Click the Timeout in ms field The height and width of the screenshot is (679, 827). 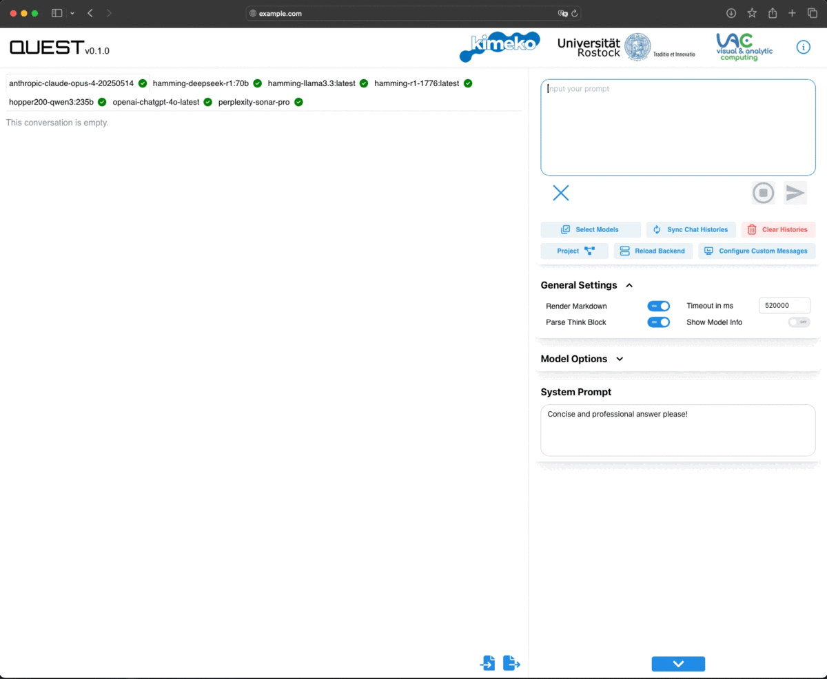(784, 306)
